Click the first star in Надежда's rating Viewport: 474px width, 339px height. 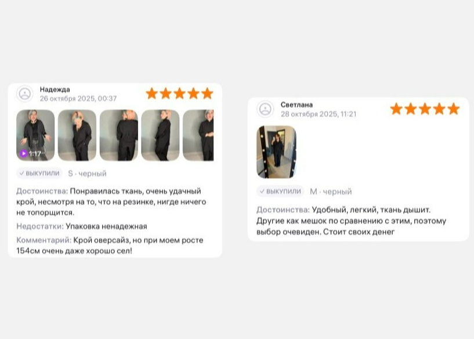point(152,93)
